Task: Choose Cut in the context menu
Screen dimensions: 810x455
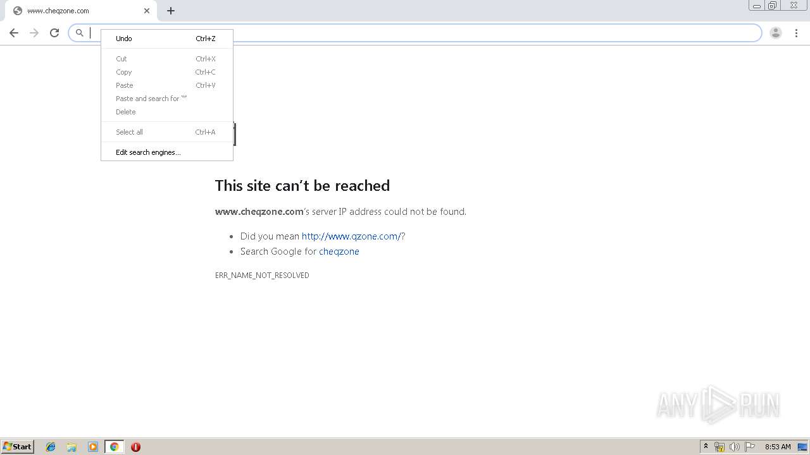Action: 167,59
